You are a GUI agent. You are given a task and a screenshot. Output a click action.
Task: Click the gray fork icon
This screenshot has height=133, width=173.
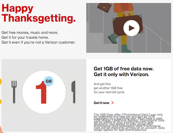pos(14,92)
